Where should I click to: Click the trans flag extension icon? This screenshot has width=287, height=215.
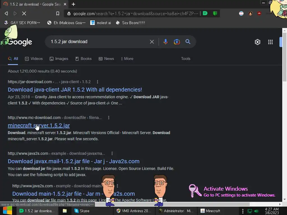point(241,13)
